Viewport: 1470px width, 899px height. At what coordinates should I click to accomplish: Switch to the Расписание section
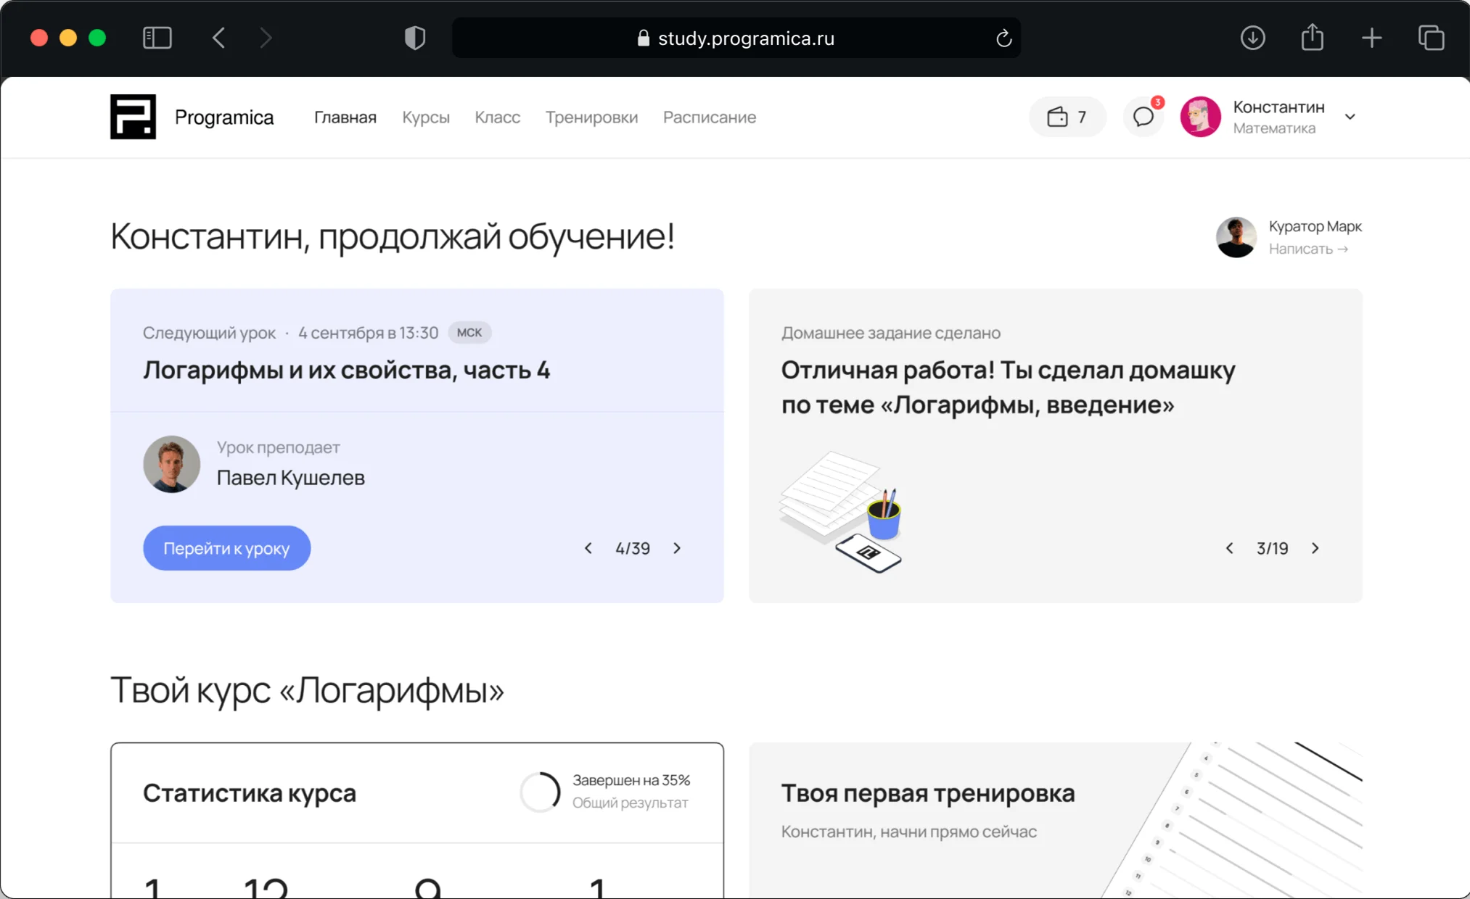coord(709,117)
